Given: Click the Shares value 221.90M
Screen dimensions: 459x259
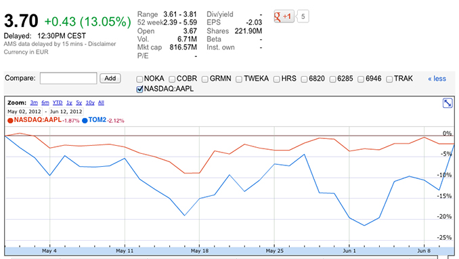Looking at the screenshot, I should [x=248, y=31].
